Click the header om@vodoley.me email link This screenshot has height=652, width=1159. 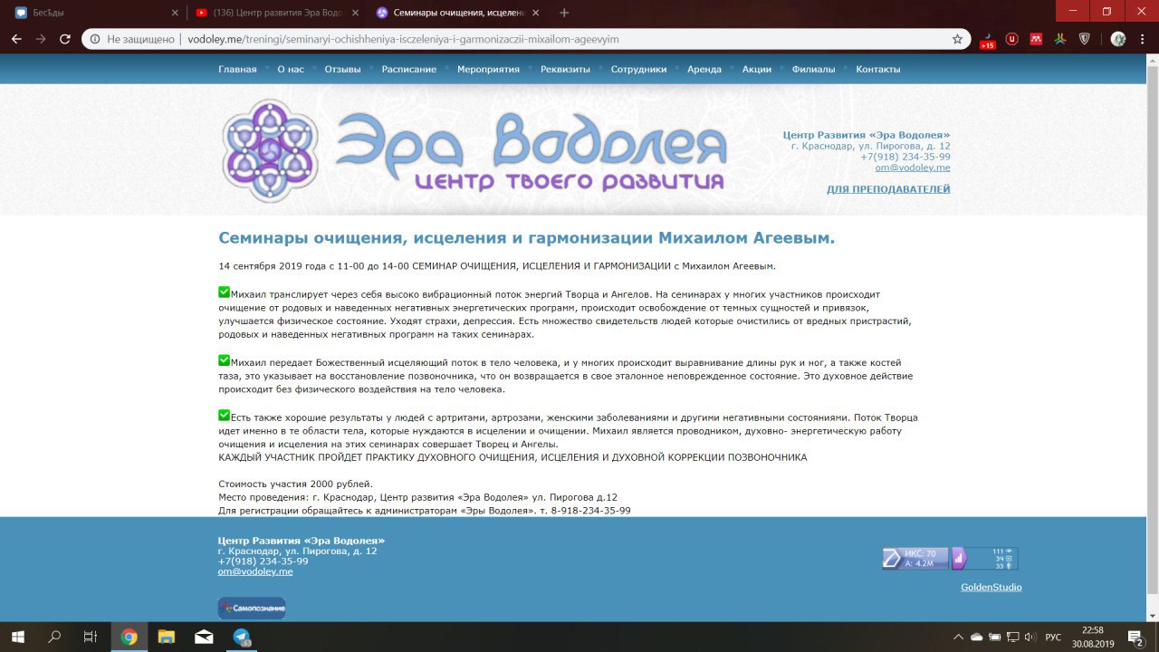point(913,168)
